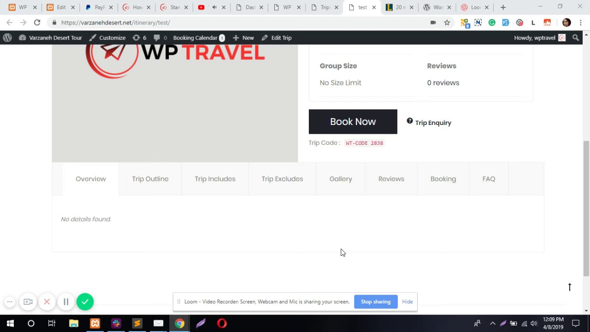Image resolution: width=590 pixels, height=332 pixels.
Task: Open the Trip Enquiry link
Action: (433, 123)
